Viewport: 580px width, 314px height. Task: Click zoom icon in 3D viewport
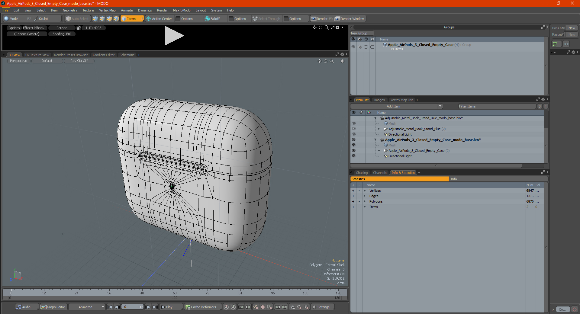pos(332,61)
